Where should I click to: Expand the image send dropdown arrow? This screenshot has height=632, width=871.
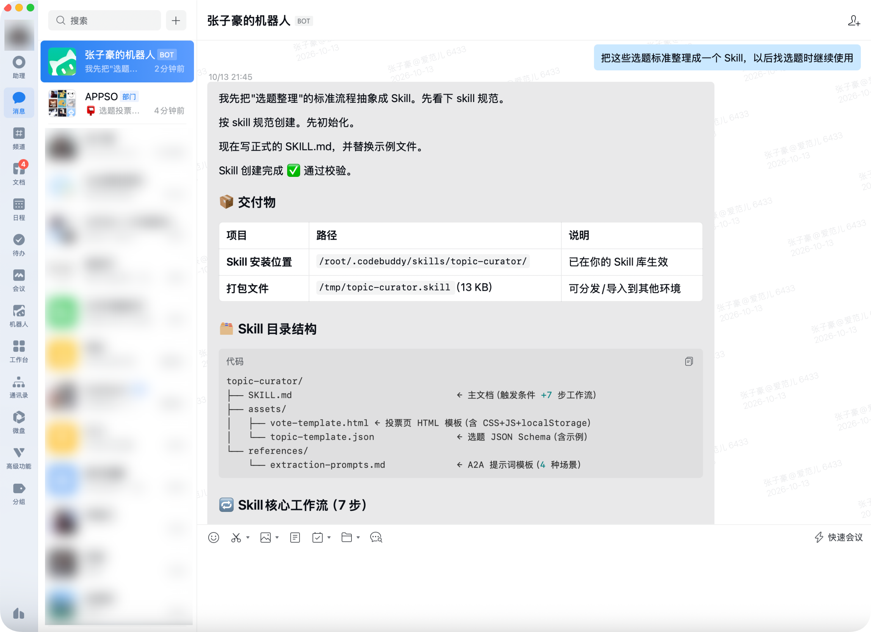277,537
